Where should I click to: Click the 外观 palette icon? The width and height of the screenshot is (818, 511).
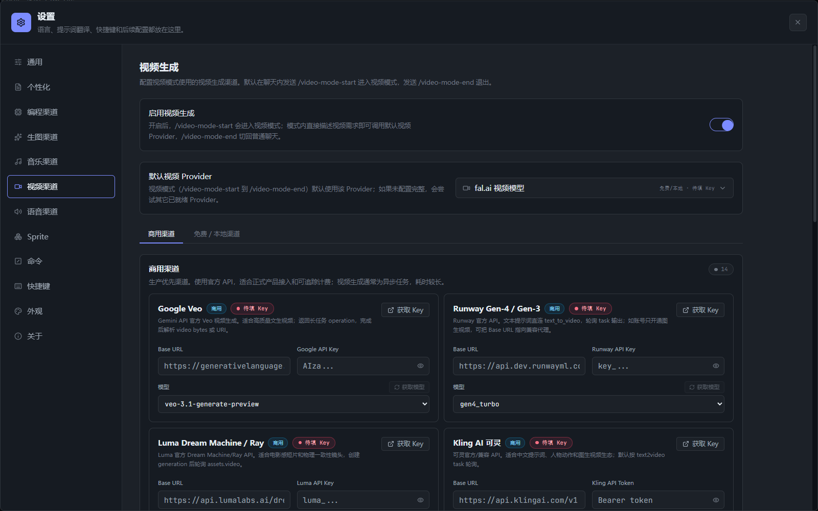tap(18, 311)
